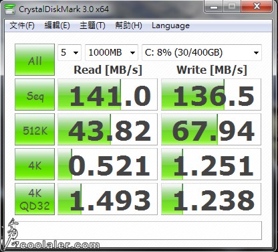The height and width of the screenshot is (252, 278).
Task: Run all benchmarks with the All button
Action: (x=35, y=60)
